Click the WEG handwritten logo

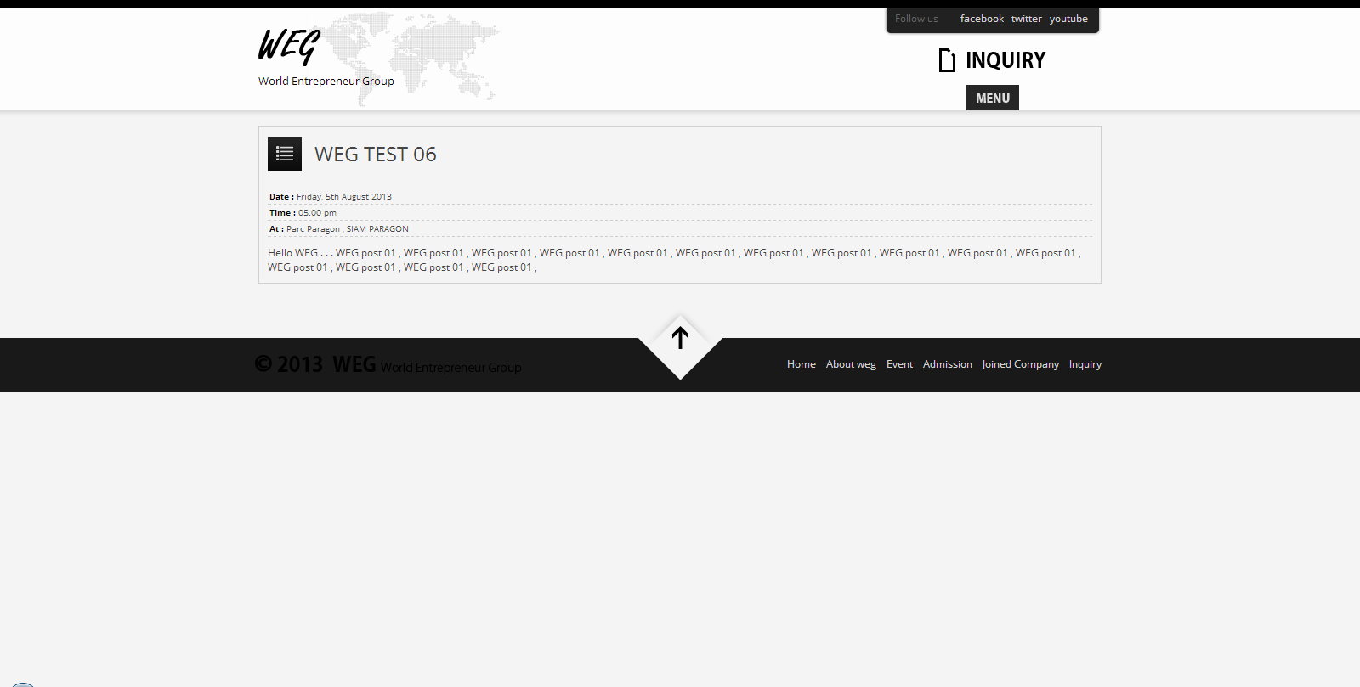(x=289, y=46)
